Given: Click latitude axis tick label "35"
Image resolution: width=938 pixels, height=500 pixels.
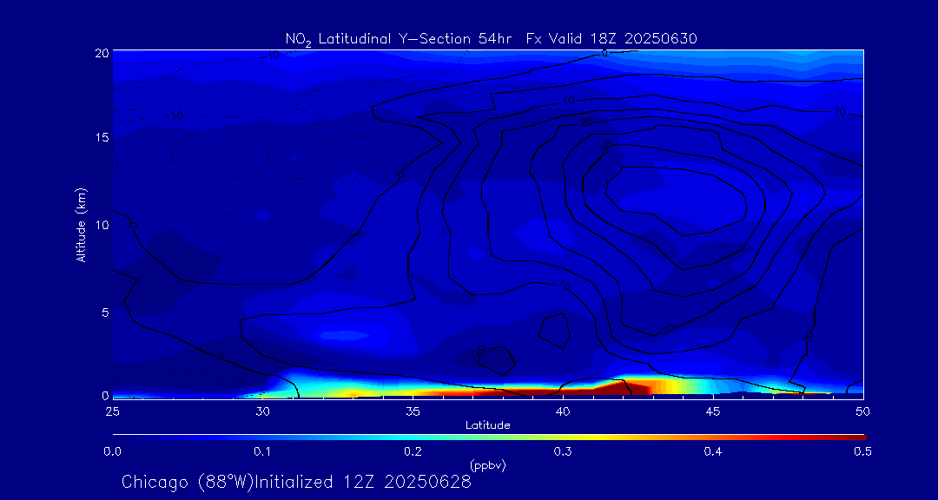Looking at the screenshot, I should 413,411.
